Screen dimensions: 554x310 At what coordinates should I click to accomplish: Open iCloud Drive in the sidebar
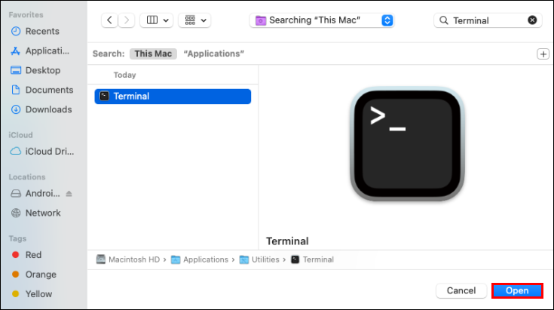42,152
